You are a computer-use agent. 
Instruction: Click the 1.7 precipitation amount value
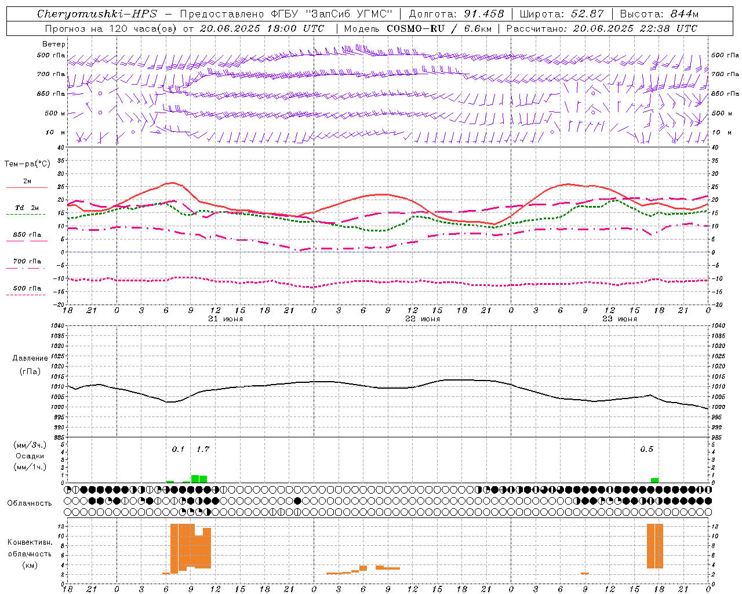[x=203, y=449]
